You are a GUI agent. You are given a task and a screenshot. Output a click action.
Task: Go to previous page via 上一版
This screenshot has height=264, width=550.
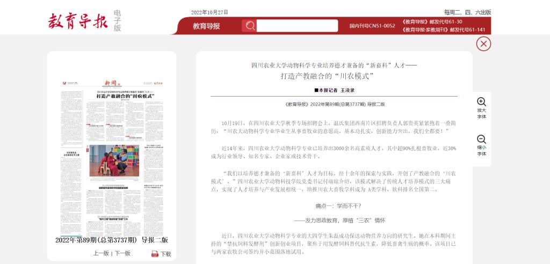click(x=101, y=253)
